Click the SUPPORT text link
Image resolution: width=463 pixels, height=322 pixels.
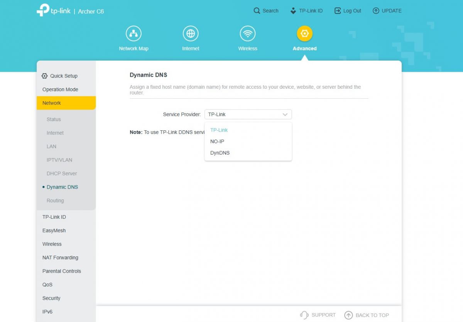[x=324, y=315]
